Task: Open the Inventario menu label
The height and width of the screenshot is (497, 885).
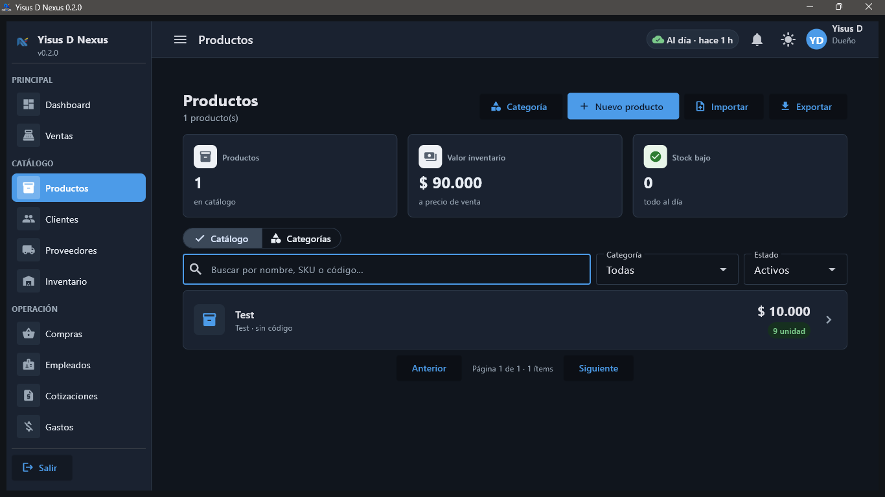Action: click(x=66, y=282)
